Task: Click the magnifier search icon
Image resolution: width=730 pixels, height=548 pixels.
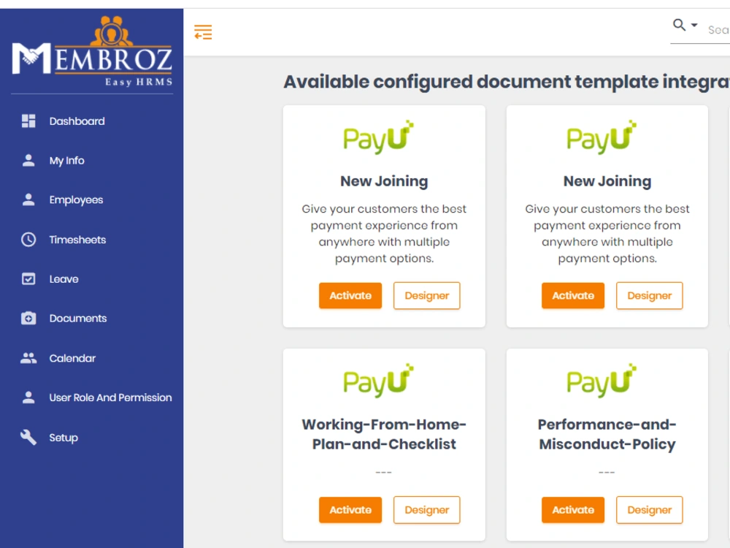Action: pos(679,25)
